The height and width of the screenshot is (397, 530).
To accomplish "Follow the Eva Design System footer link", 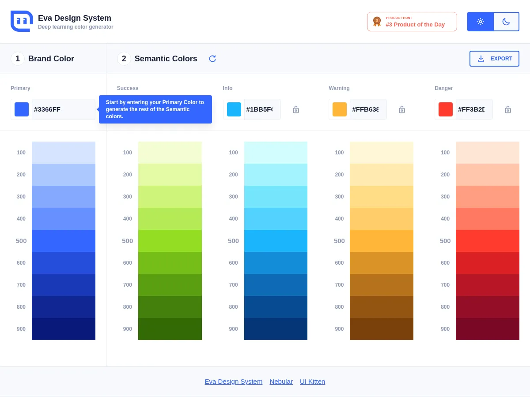I will (233, 381).
